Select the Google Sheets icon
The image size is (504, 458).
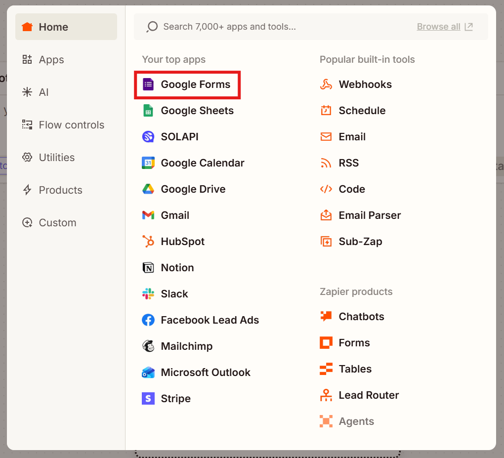tap(148, 111)
